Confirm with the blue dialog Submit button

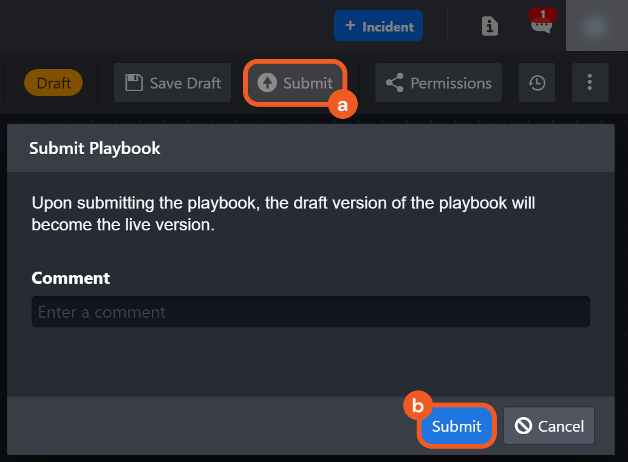click(x=456, y=426)
